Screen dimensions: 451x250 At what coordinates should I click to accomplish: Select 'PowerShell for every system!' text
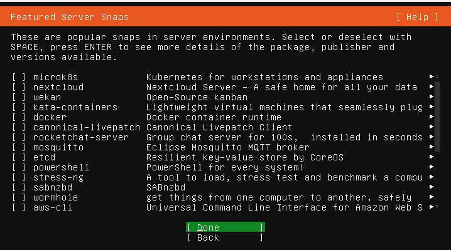(225, 168)
